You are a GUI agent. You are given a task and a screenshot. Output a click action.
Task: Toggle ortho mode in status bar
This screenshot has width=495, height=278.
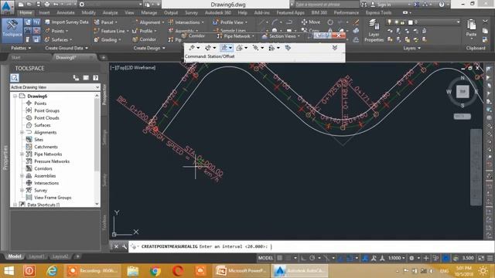click(303, 258)
